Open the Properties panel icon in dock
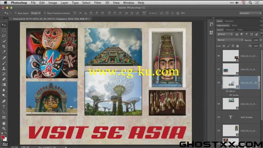Viewport: 263px width, 148px height. click(211, 32)
